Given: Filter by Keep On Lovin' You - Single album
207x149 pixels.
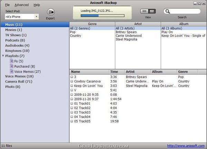Looking at the screenshot, I should 184,36.
